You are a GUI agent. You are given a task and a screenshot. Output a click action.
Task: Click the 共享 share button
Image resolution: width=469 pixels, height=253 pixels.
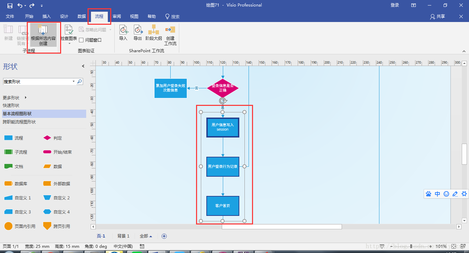(x=437, y=16)
